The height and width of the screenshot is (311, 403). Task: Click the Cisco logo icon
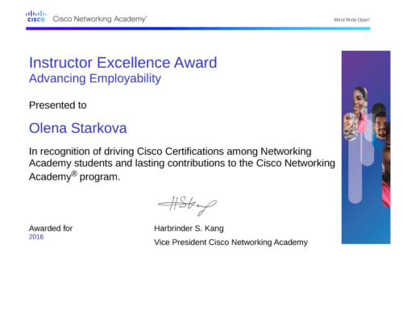(x=36, y=17)
